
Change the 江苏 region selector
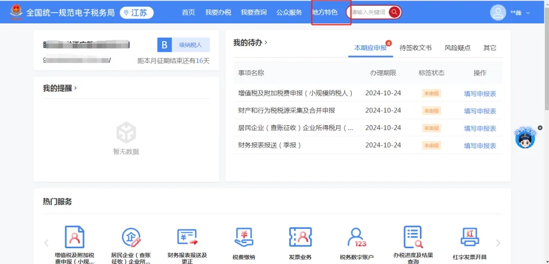137,13
